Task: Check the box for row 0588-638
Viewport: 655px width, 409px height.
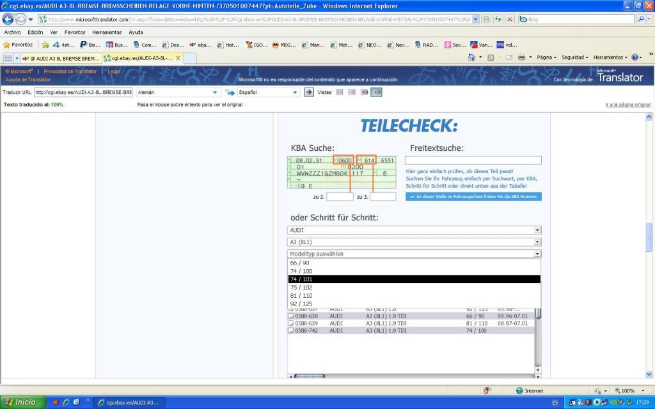Action: 291,316
